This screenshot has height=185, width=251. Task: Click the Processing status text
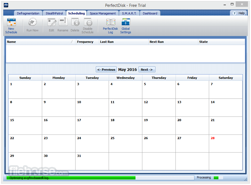(x=204, y=178)
